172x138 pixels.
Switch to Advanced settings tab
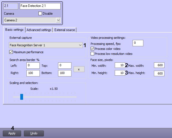pyautogui.click(x=39, y=30)
